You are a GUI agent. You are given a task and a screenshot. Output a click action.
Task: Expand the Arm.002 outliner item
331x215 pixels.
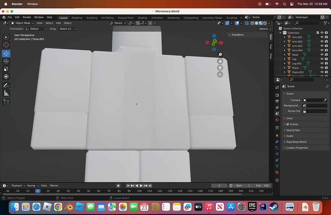coord(285,42)
